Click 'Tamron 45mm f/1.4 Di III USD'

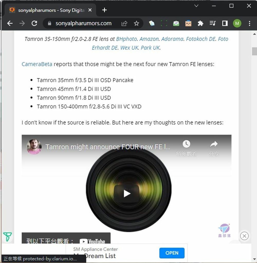74,89
